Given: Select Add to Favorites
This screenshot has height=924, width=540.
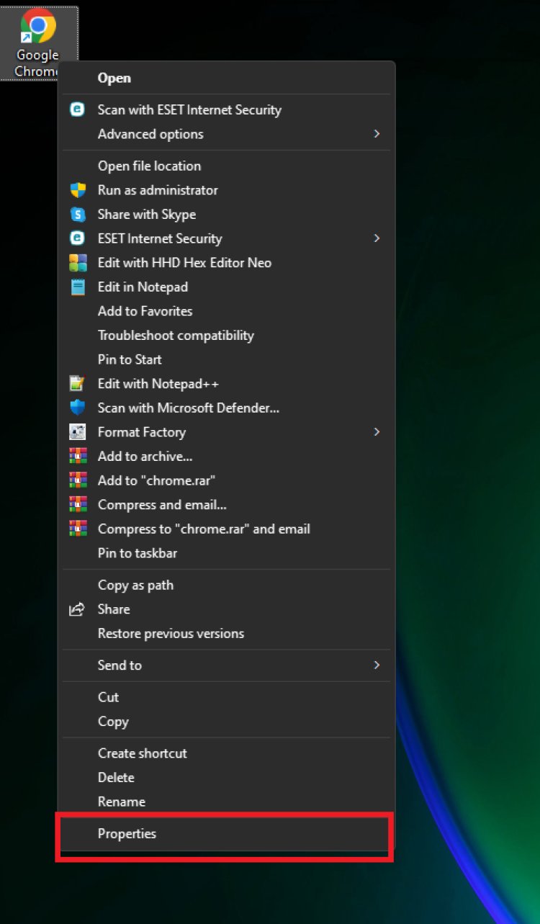Looking at the screenshot, I should [145, 311].
